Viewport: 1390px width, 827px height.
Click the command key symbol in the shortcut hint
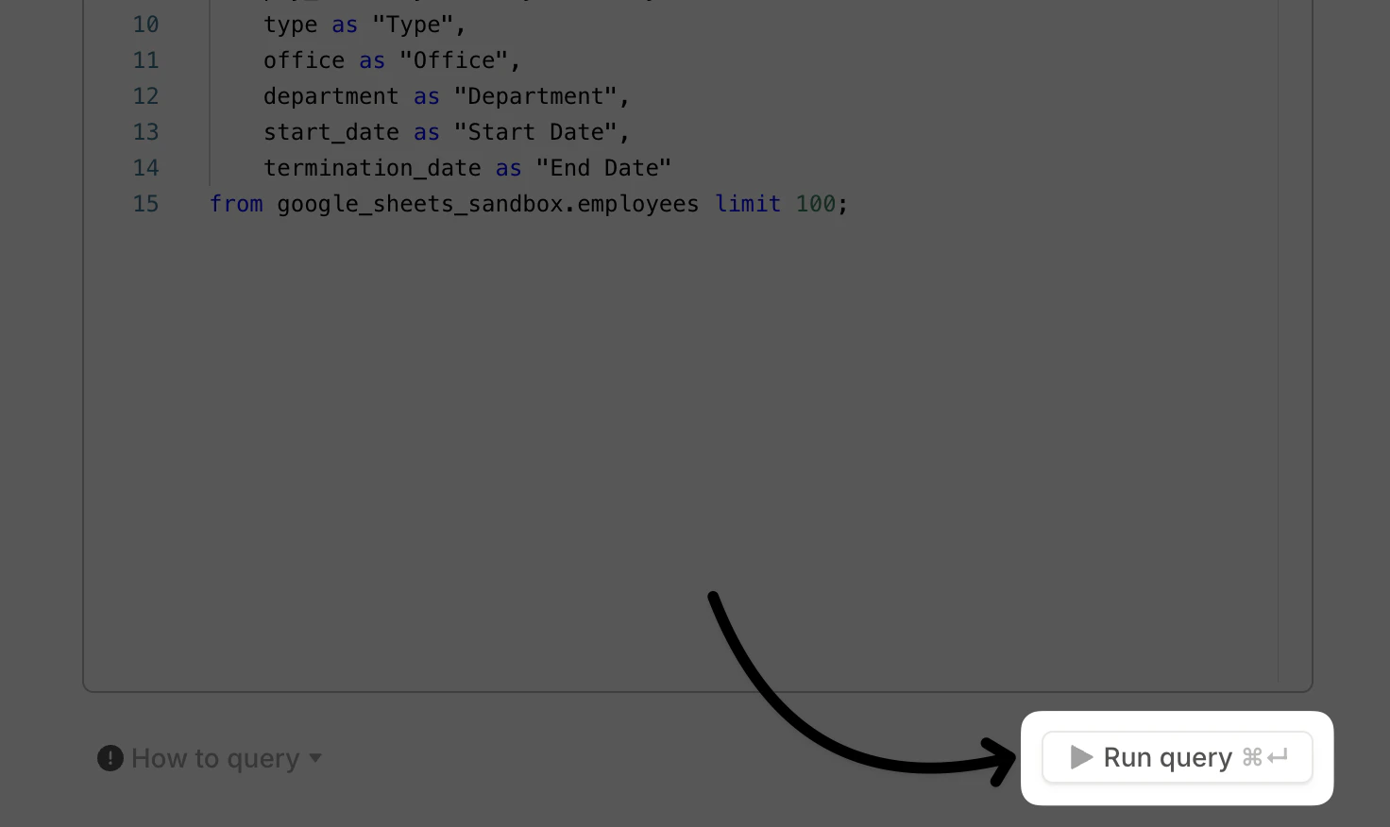pos(1253,757)
